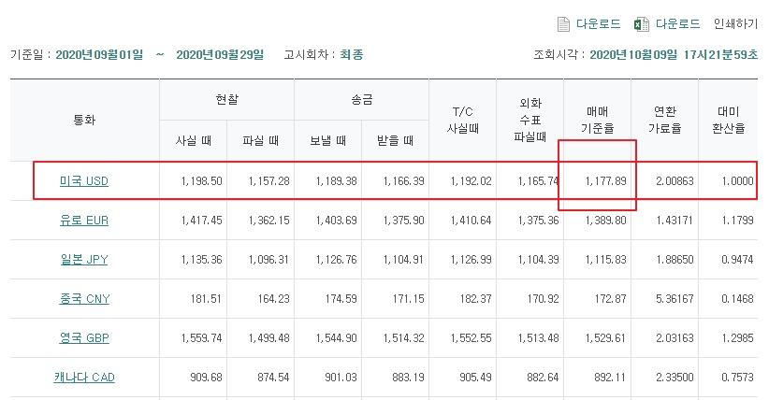
Task: Click 인쇄하기 to print the table
Action: (735, 23)
